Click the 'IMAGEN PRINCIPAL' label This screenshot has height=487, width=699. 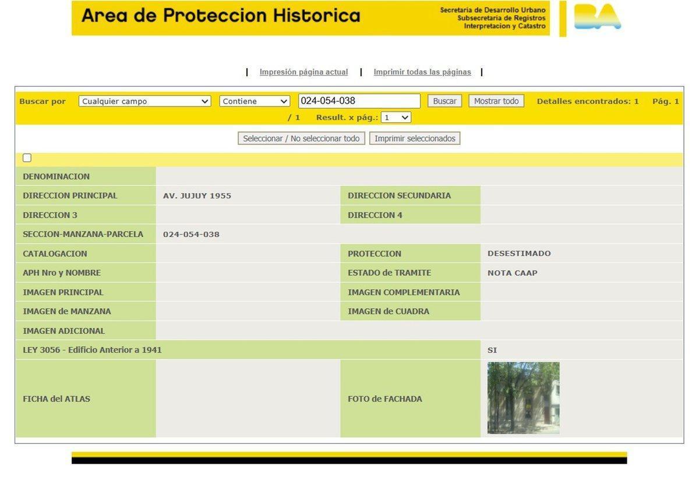63,292
